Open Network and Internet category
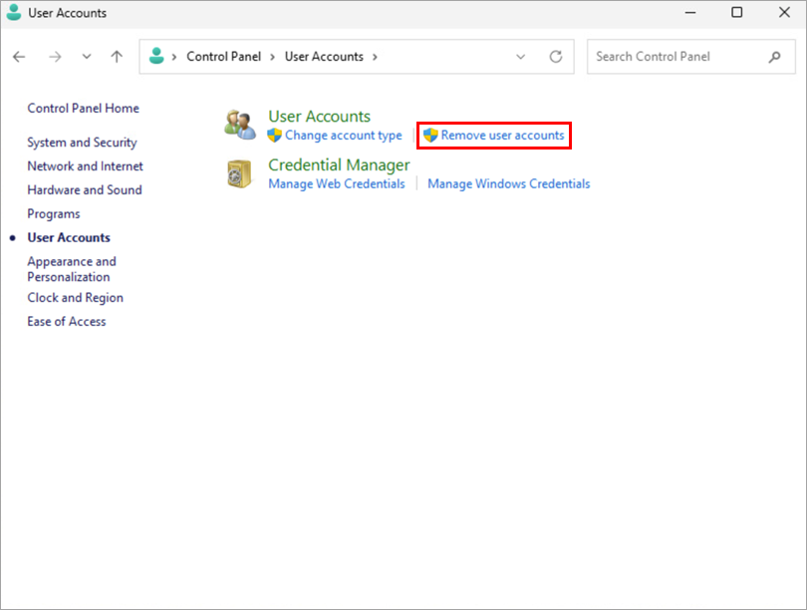 (85, 166)
